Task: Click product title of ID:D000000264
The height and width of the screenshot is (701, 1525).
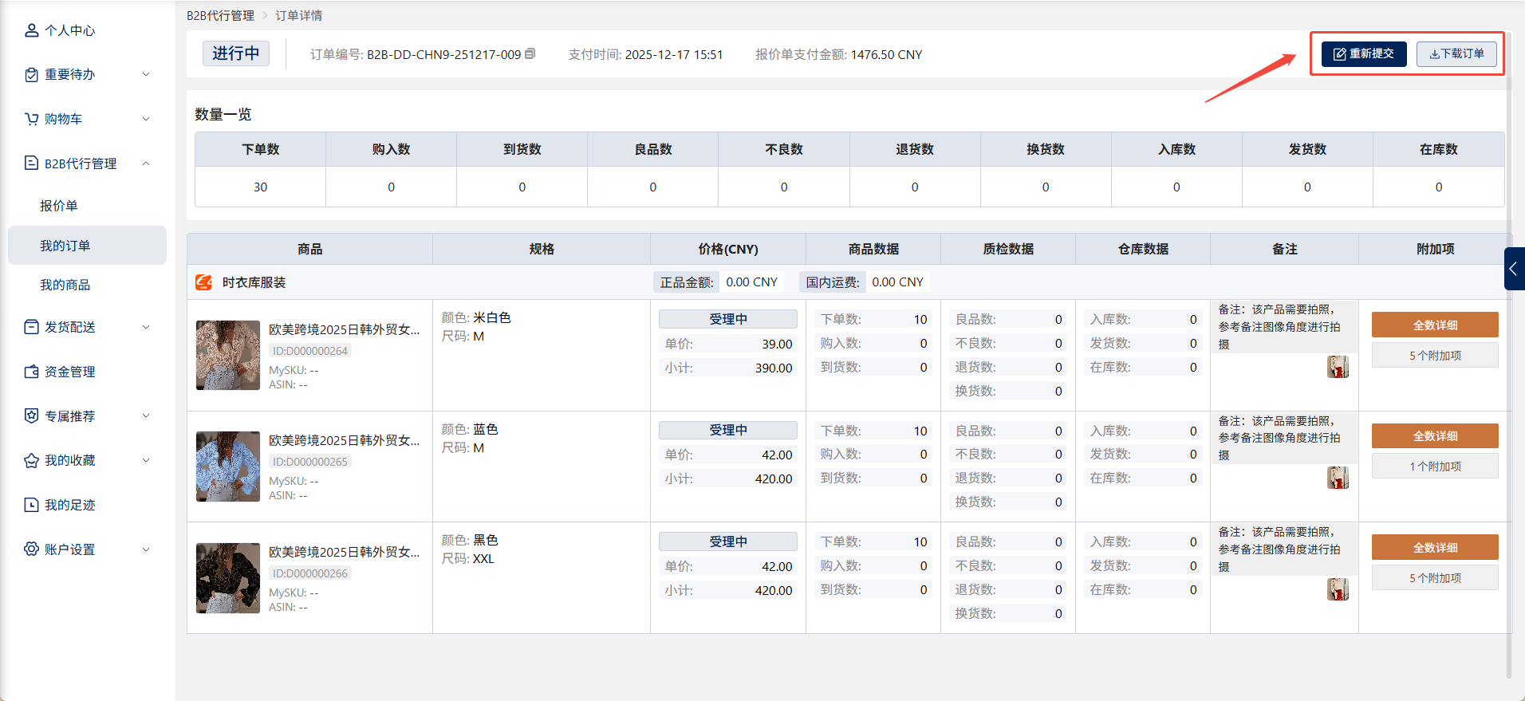Action: pyautogui.click(x=344, y=329)
